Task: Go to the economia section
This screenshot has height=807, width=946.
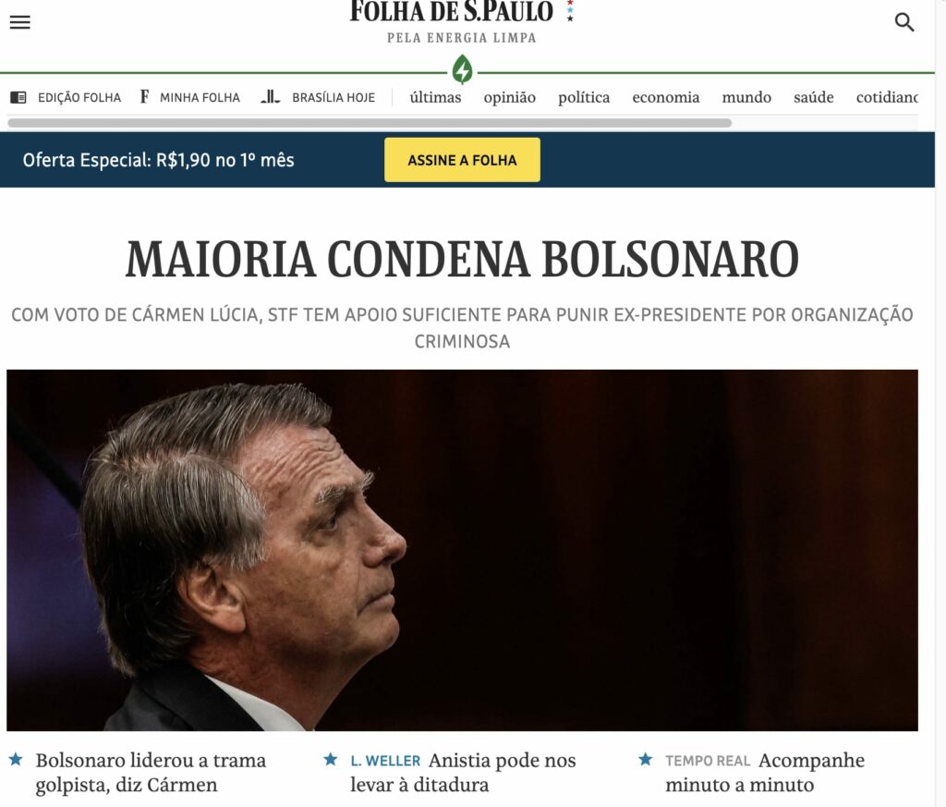Action: (x=666, y=97)
